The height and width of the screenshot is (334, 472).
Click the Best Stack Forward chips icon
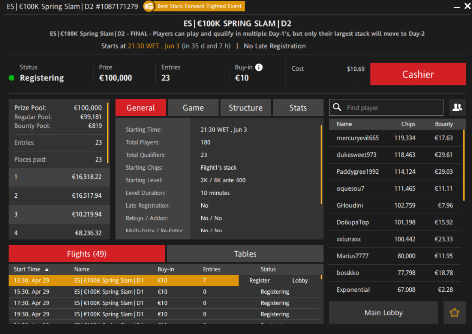(149, 6)
